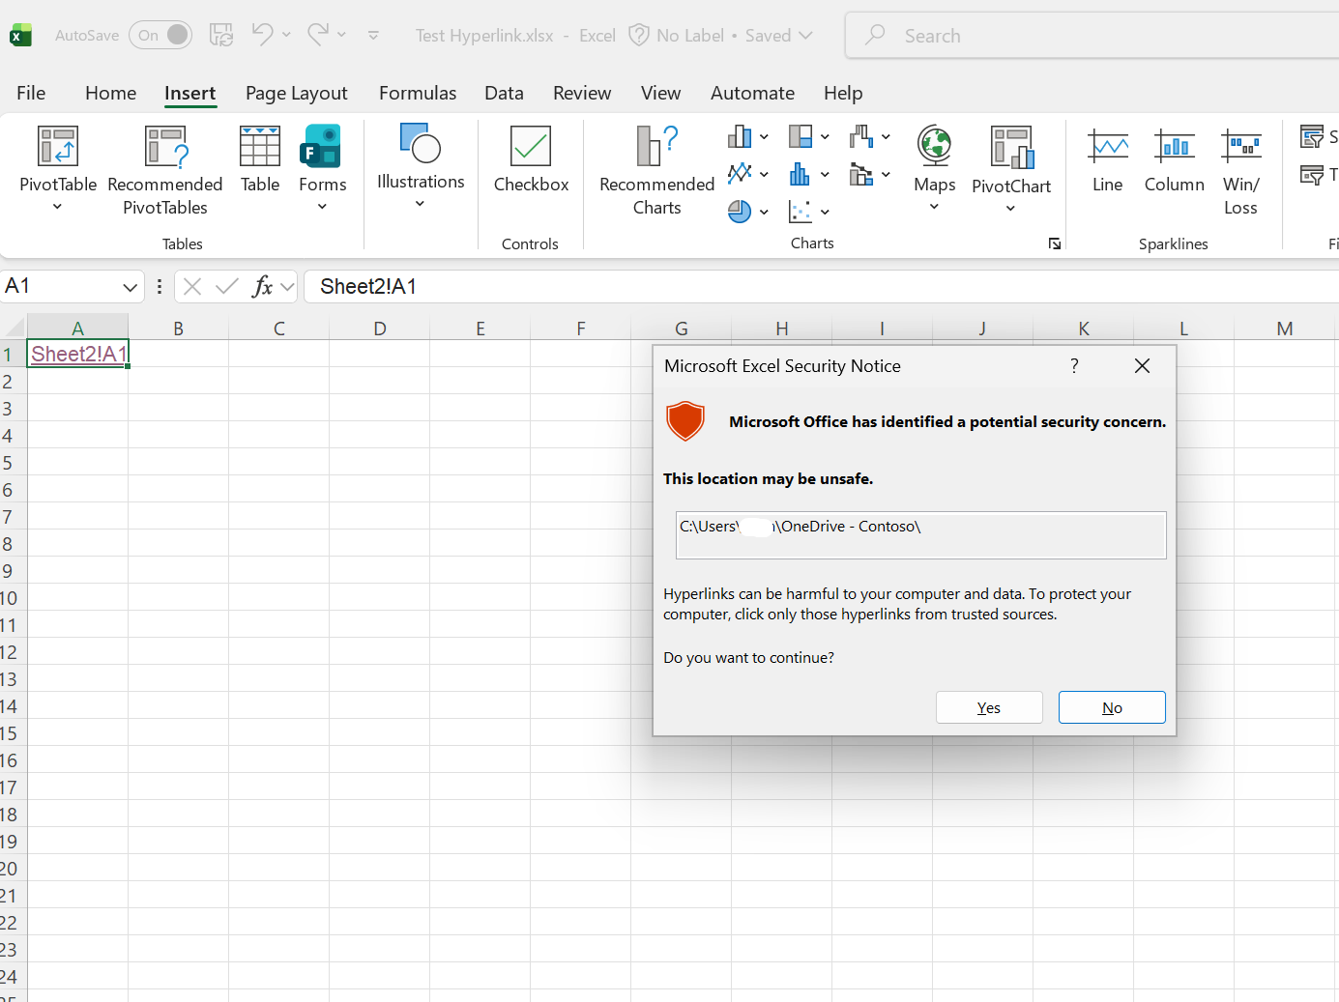
Task: Insert Column sparkline
Action: click(1175, 159)
